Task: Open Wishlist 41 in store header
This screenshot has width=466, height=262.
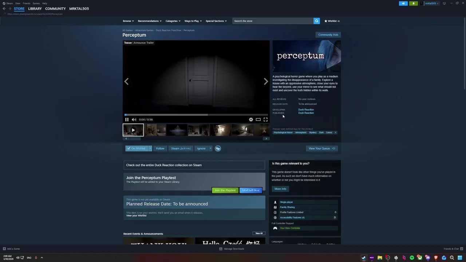Action: [332, 21]
